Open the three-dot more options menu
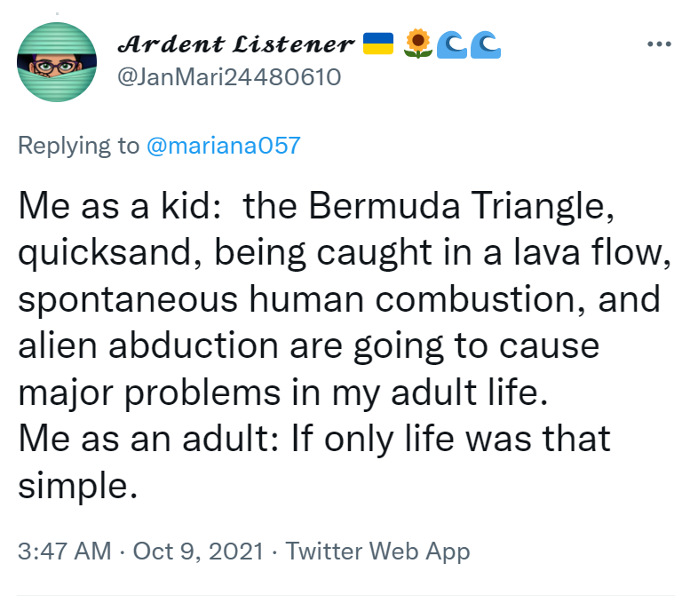690x603 pixels. 659,44
